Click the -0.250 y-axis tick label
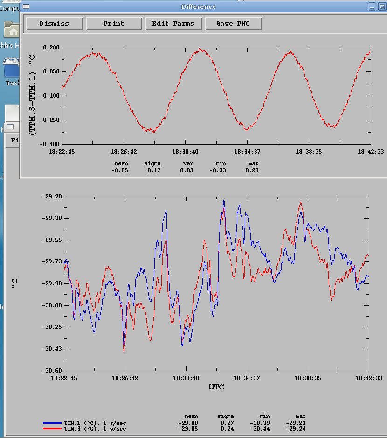This screenshot has height=438, width=387. 50,120
